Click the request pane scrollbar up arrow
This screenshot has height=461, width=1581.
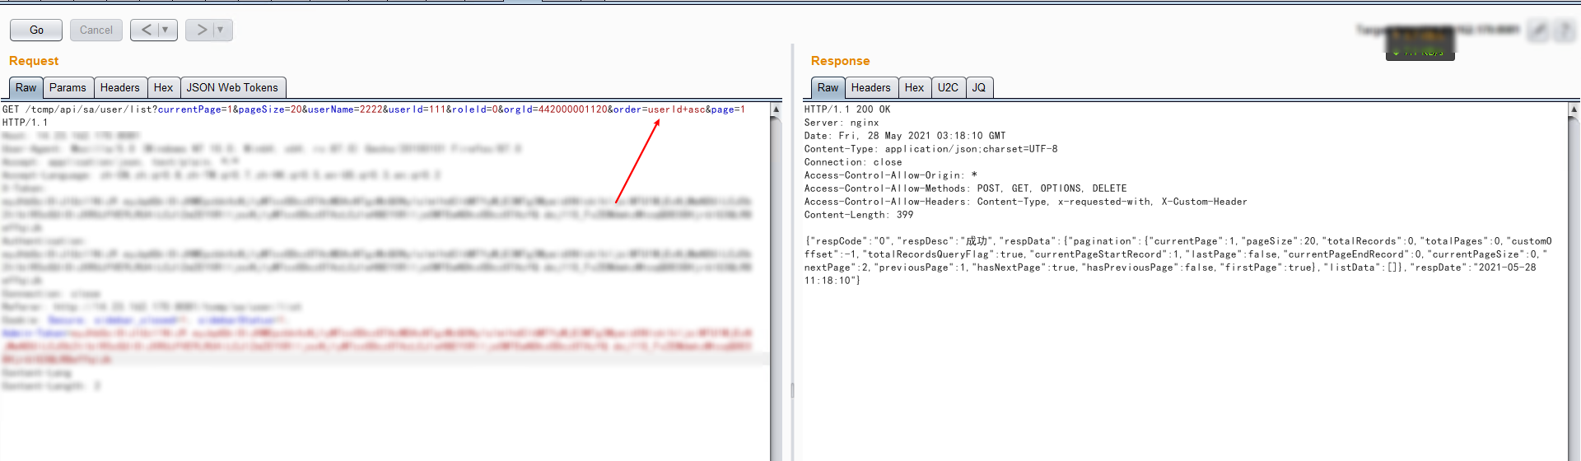tap(776, 109)
